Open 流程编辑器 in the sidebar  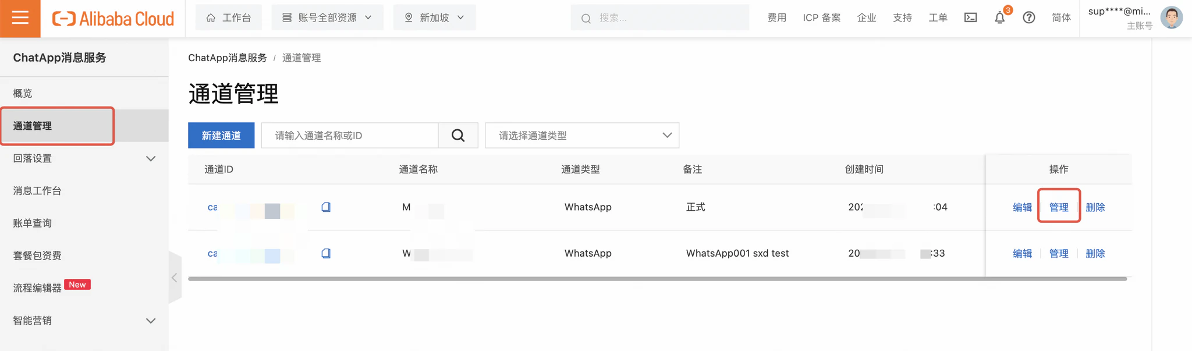coord(37,288)
